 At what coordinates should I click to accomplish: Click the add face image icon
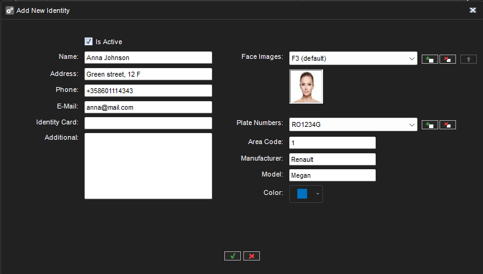click(x=430, y=59)
